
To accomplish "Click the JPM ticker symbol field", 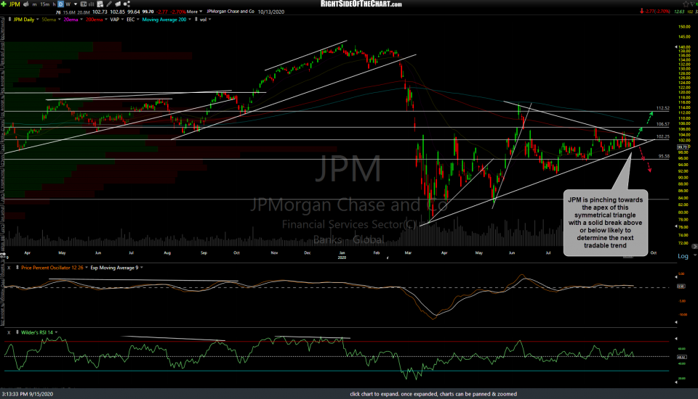I will pos(15,4).
